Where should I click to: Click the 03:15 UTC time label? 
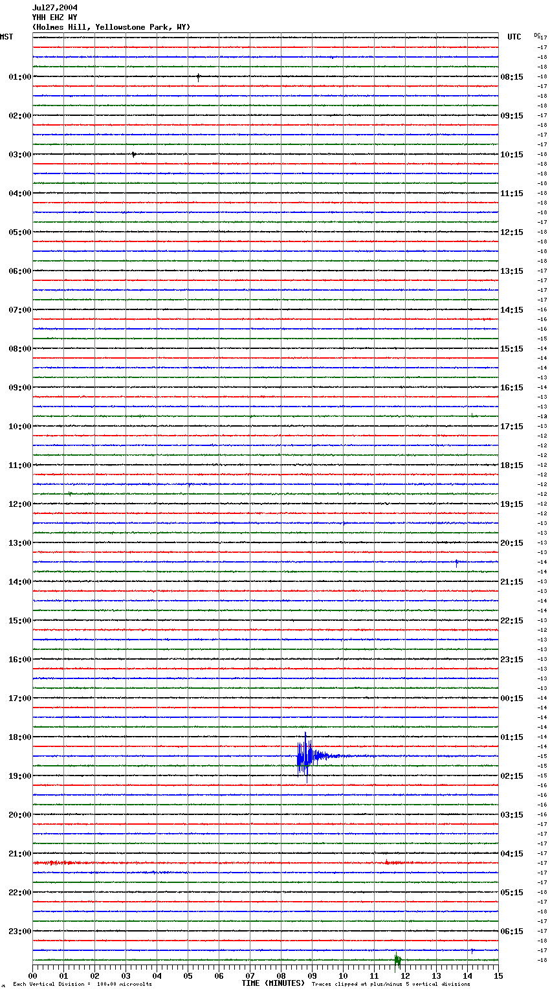point(512,815)
